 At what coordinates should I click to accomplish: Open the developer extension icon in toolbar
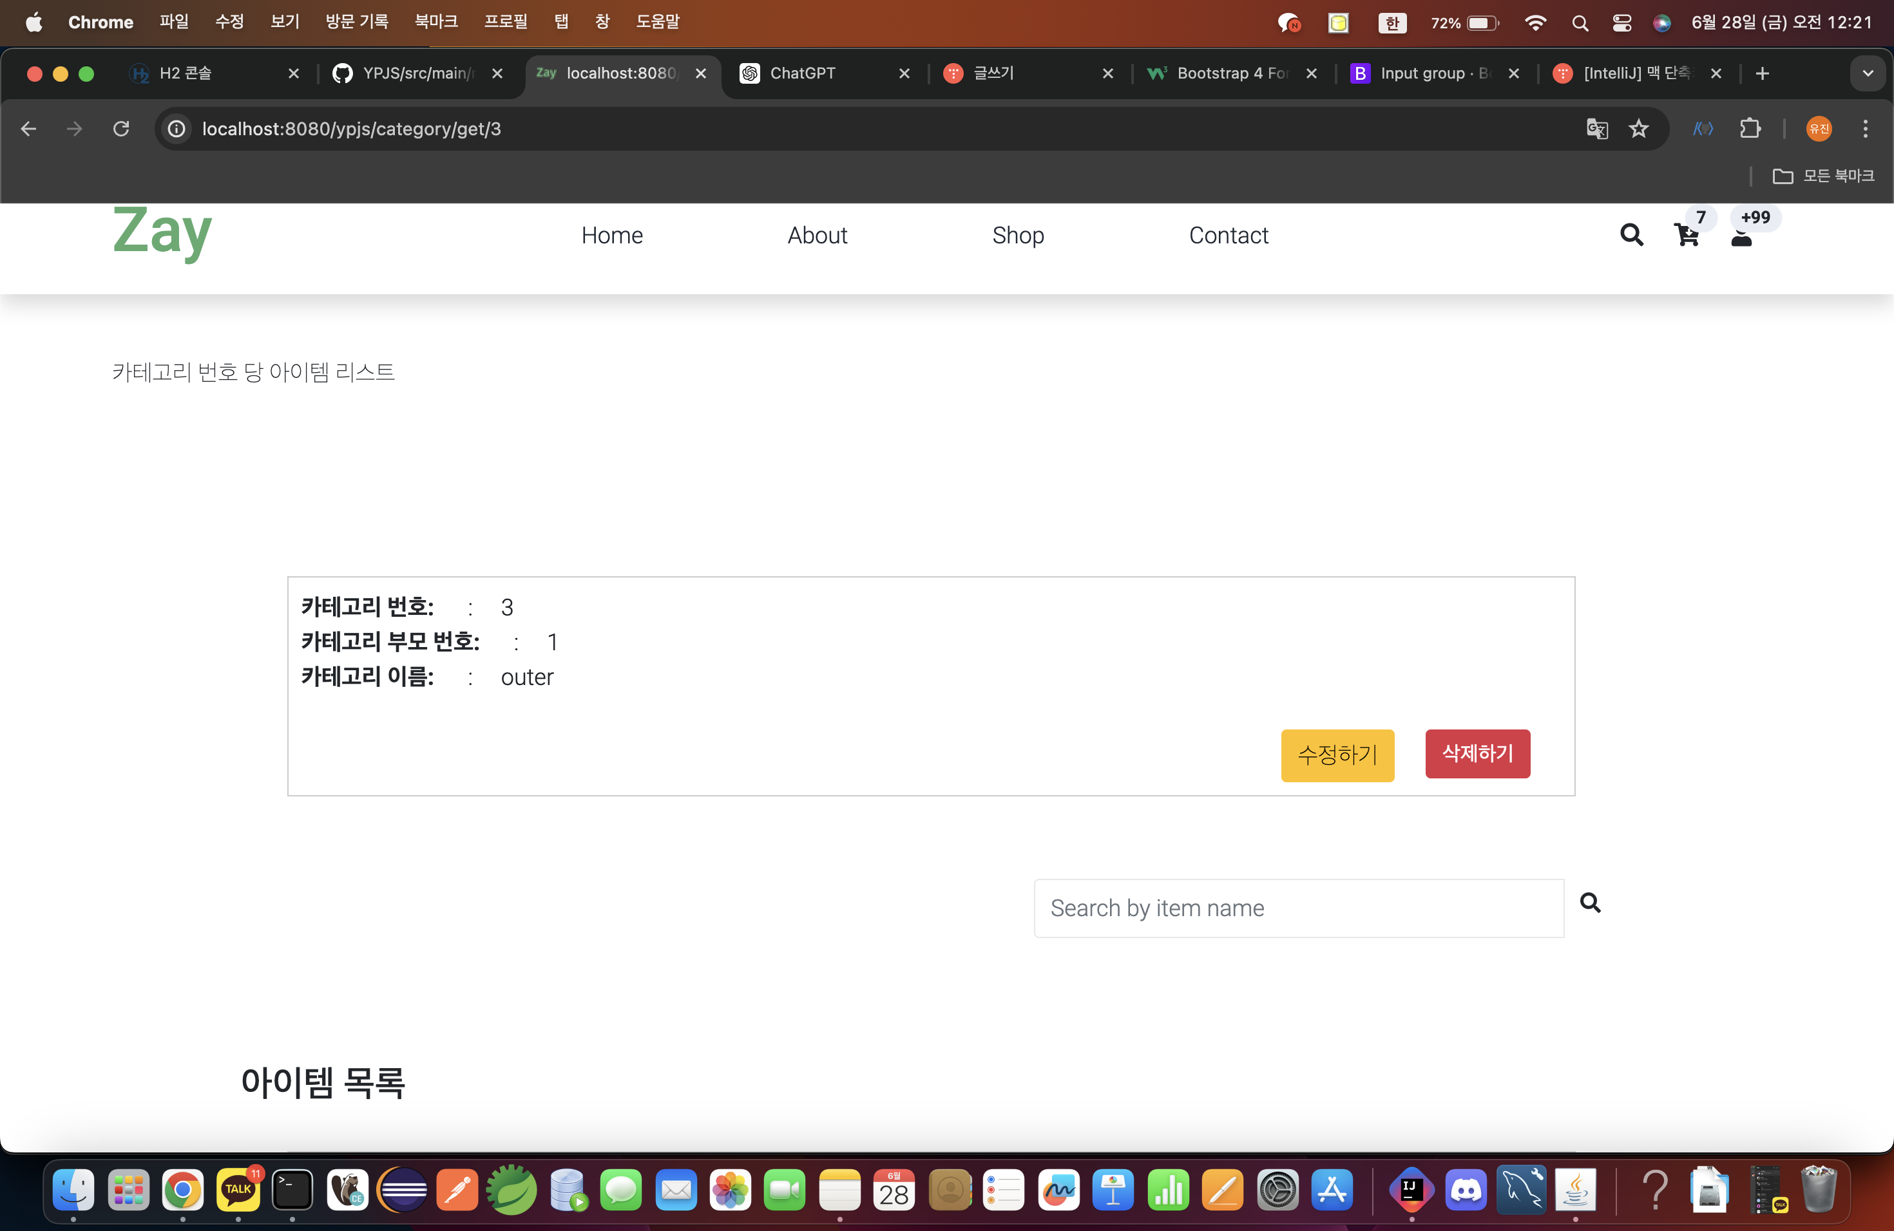[x=1703, y=129]
